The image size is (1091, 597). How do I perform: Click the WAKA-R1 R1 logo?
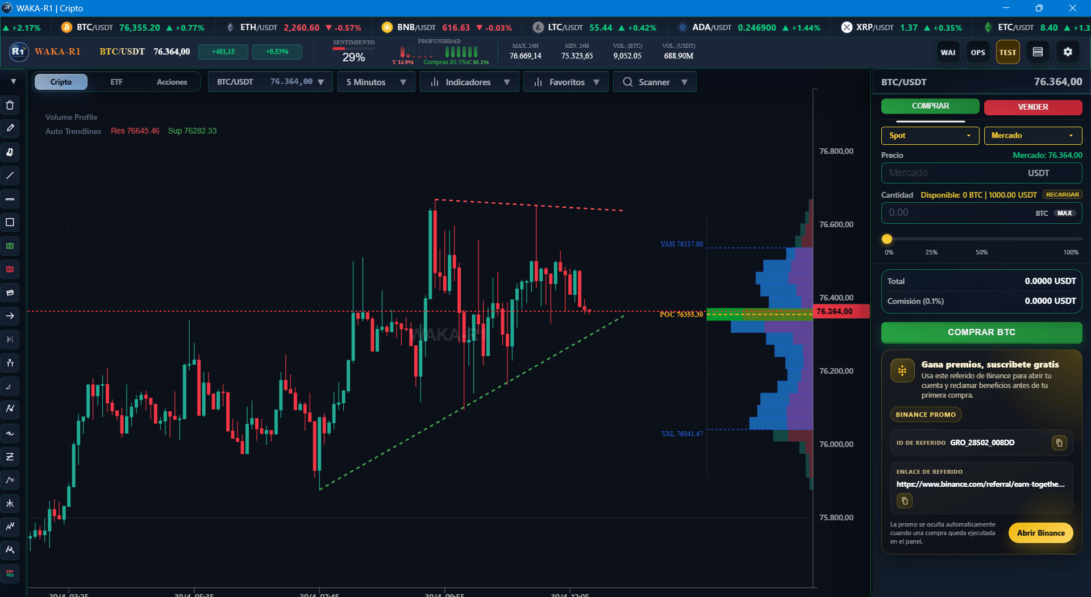coord(18,52)
